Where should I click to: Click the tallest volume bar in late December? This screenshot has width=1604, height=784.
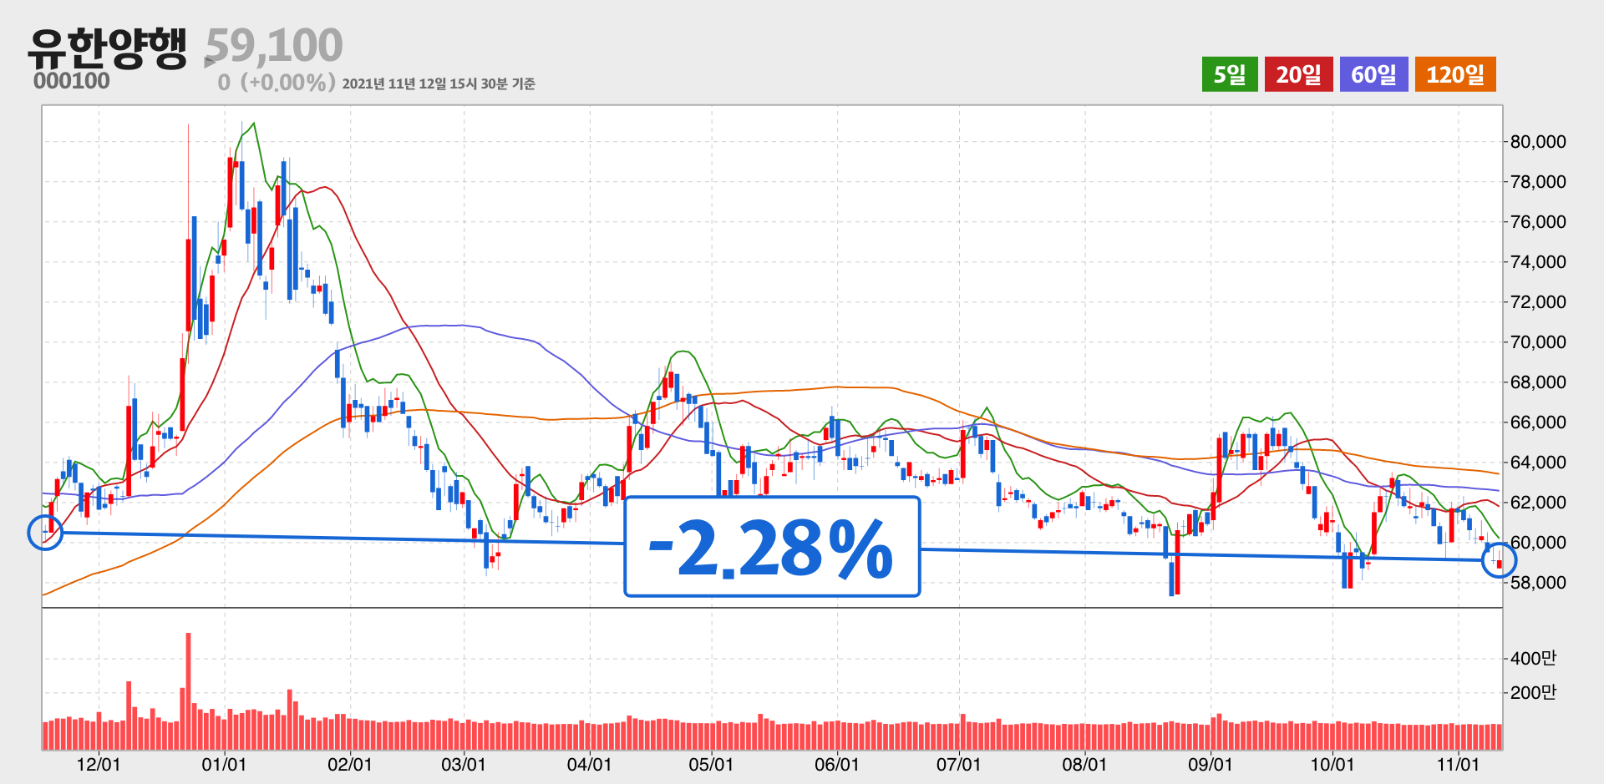tap(188, 691)
